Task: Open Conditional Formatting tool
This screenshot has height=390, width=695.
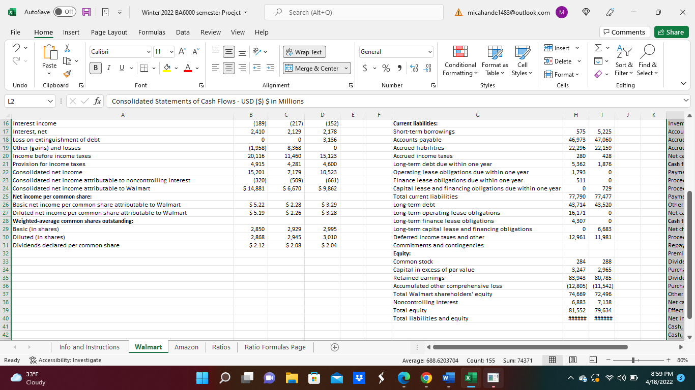Action: tap(460, 61)
